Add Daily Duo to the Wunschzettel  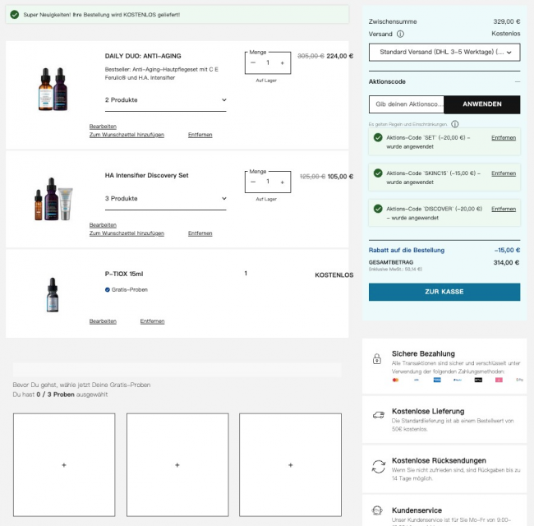tap(127, 135)
